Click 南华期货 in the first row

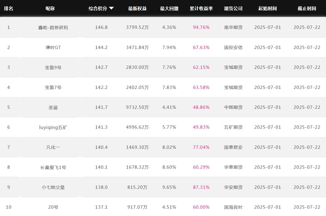click(x=233, y=27)
